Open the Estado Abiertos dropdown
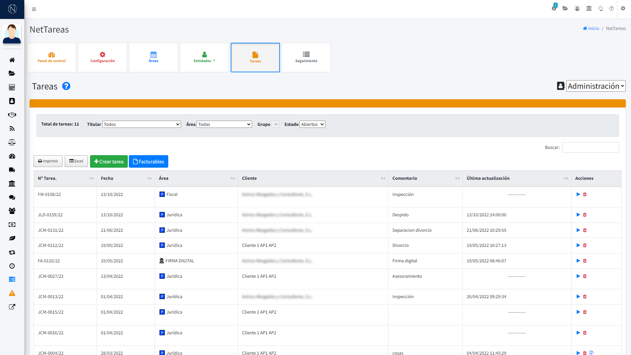 [312, 124]
